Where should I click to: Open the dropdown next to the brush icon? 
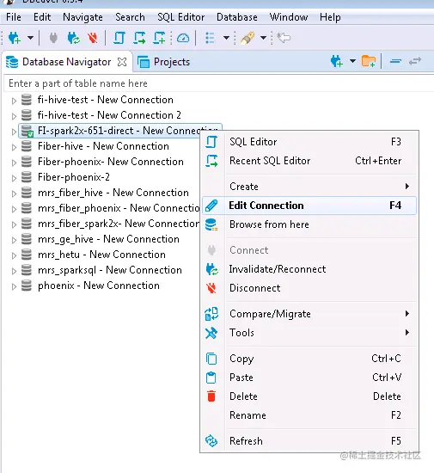264,38
